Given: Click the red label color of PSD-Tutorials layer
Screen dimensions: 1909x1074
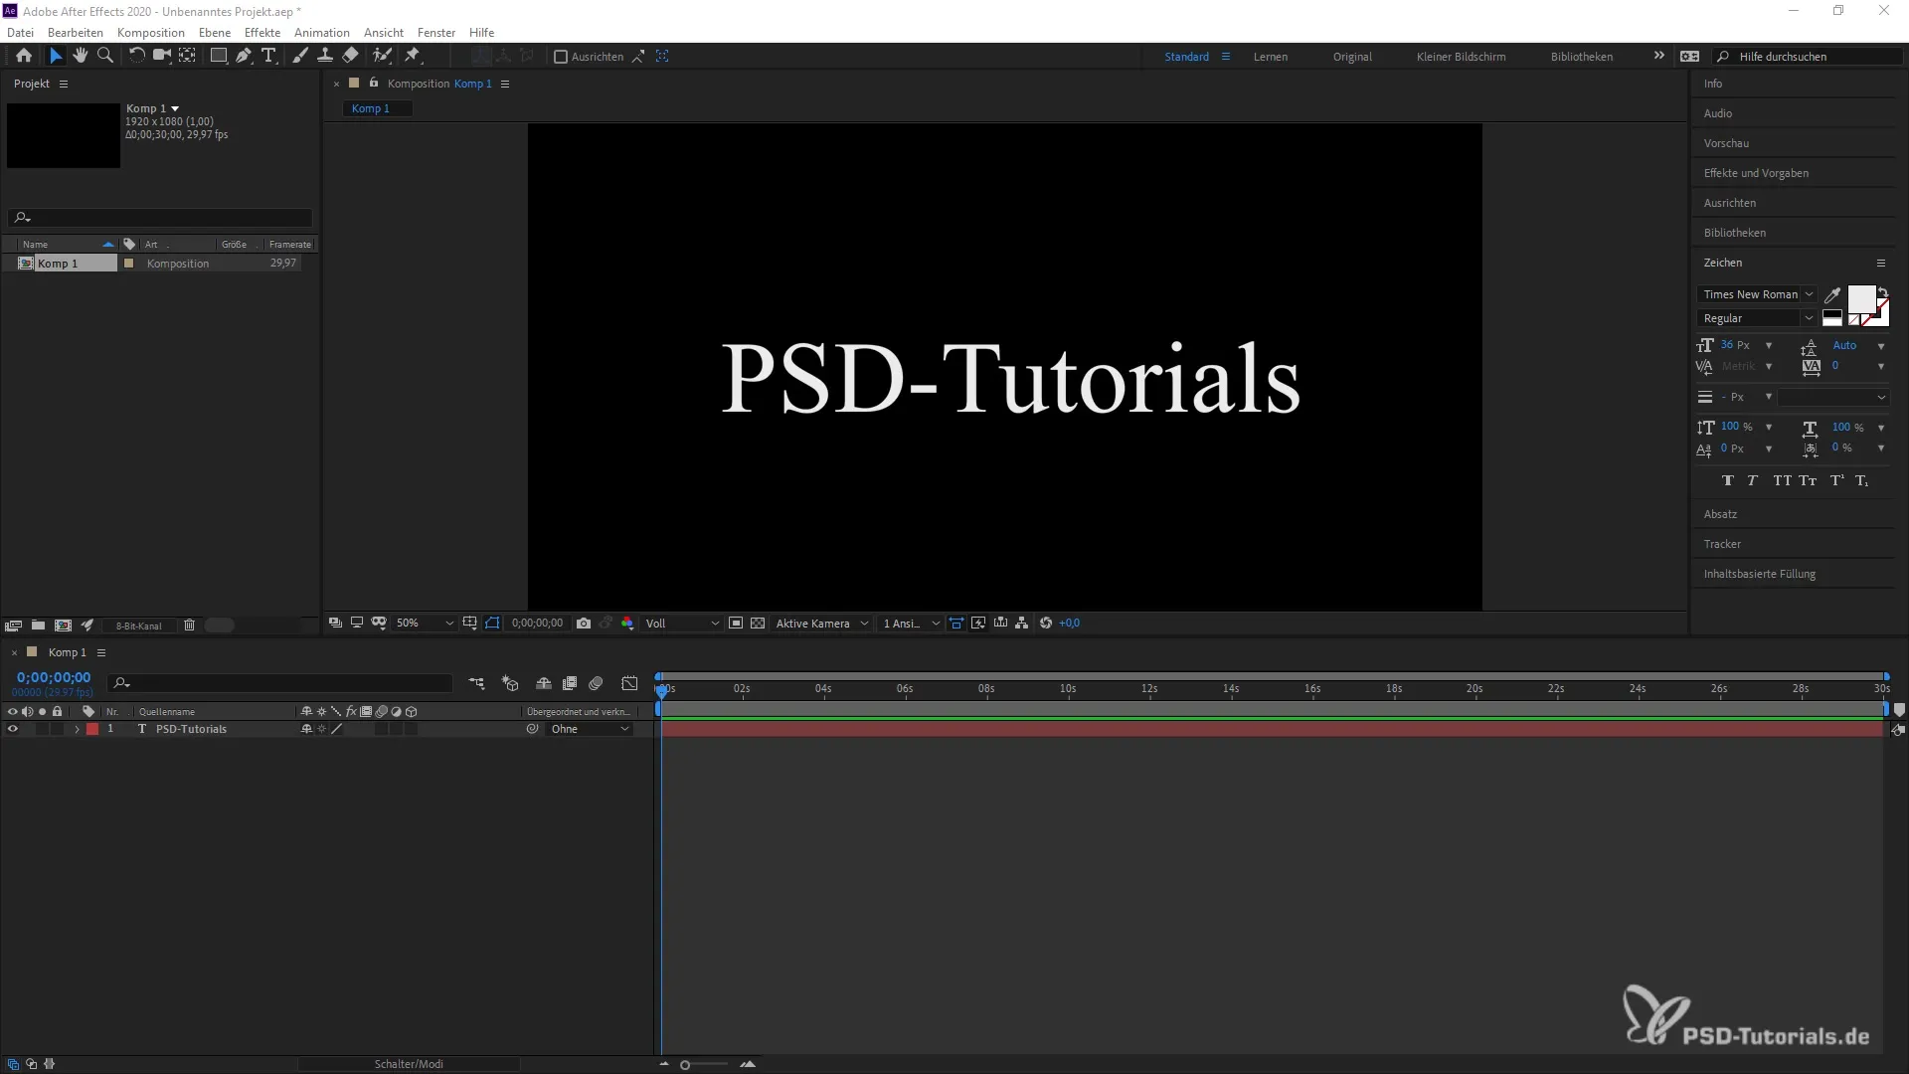Looking at the screenshot, I should tap(92, 729).
